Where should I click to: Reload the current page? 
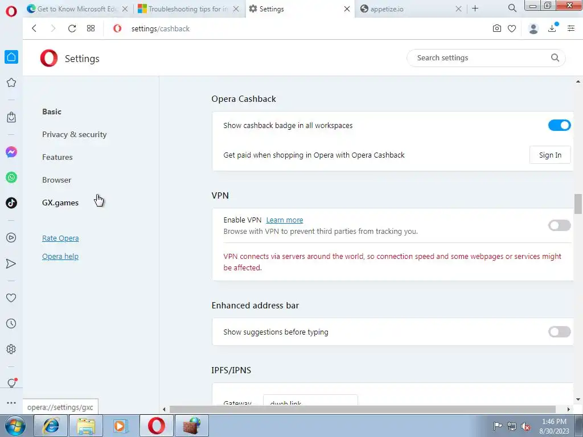[x=72, y=28]
